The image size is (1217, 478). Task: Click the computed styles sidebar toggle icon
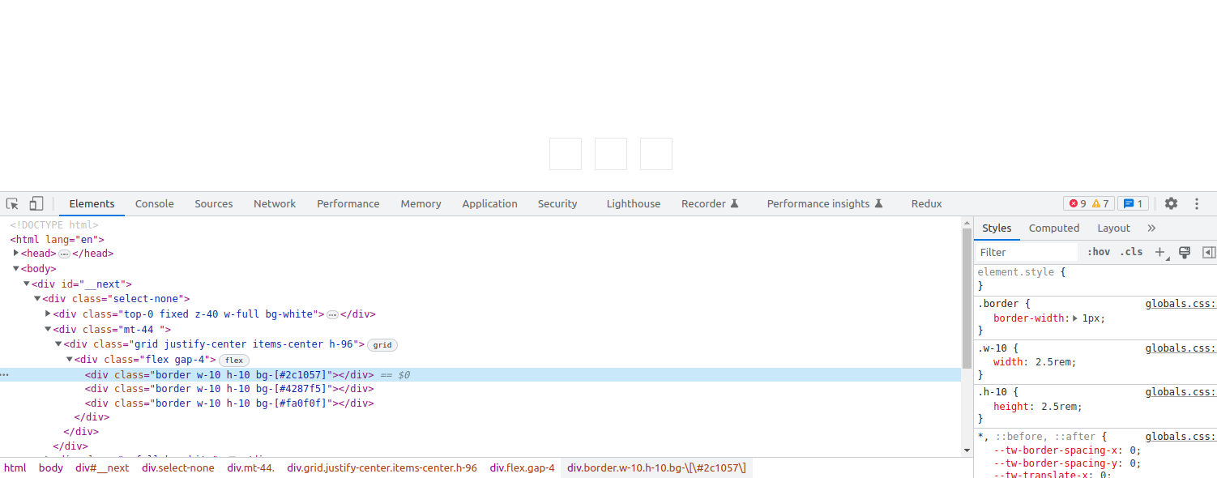[x=1209, y=252]
